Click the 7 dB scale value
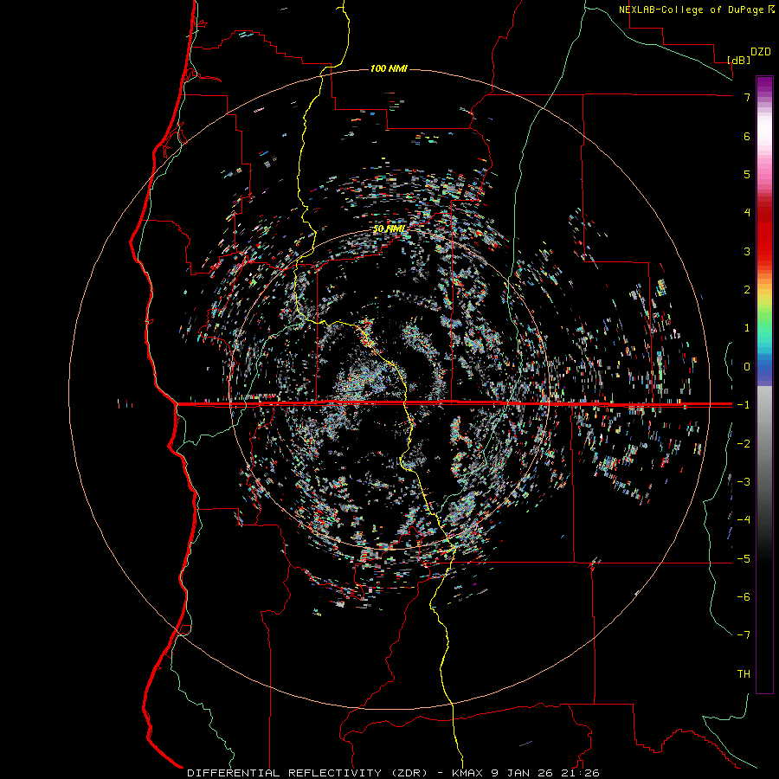779x779 pixels. click(747, 97)
